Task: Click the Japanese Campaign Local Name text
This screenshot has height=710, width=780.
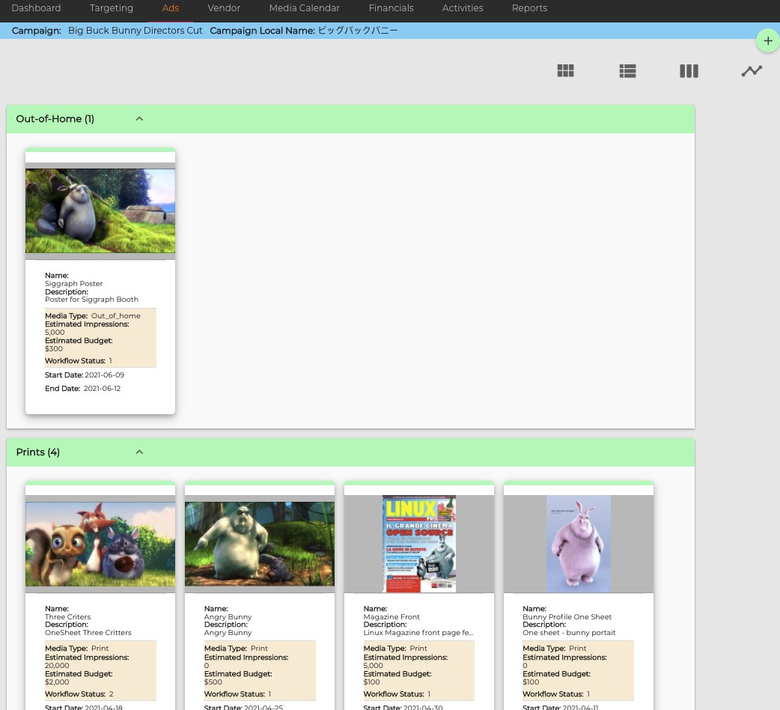Action: (358, 31)
